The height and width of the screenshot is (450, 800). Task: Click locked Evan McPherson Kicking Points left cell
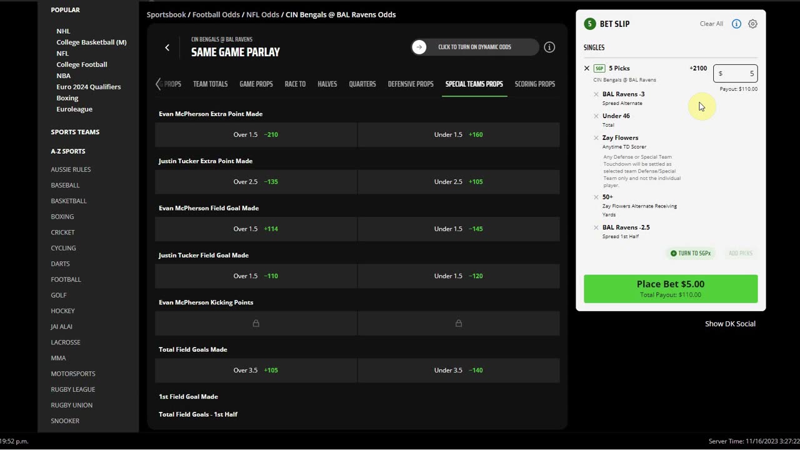pyautogui.click(x=256, y=323)
